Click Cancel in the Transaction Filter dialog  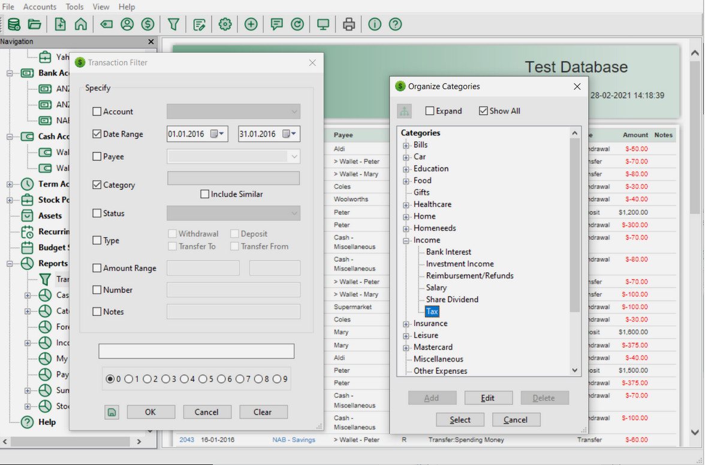(207, 412)
